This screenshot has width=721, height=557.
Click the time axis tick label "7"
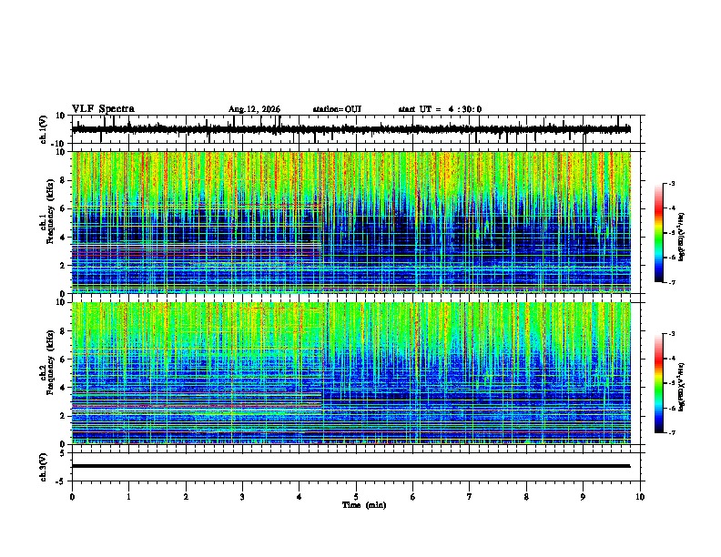point(470,497)
